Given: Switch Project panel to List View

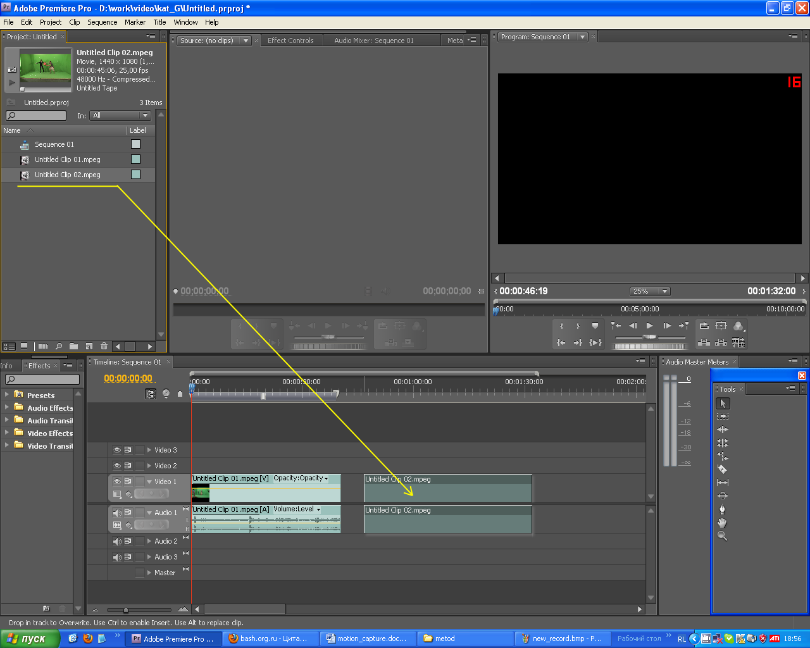Looking at the screenshot, I should pyautogui.click(x=9, y=346).
